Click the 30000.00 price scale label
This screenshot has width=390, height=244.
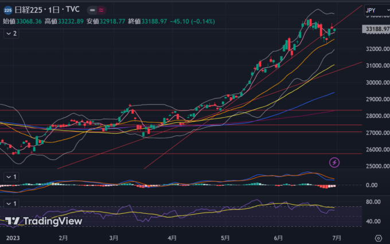[376, 82]
